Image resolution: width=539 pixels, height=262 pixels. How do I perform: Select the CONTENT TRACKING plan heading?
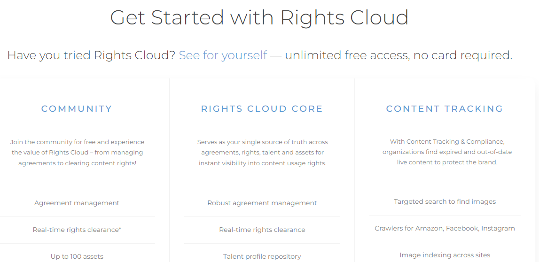[x=445, y=109]
